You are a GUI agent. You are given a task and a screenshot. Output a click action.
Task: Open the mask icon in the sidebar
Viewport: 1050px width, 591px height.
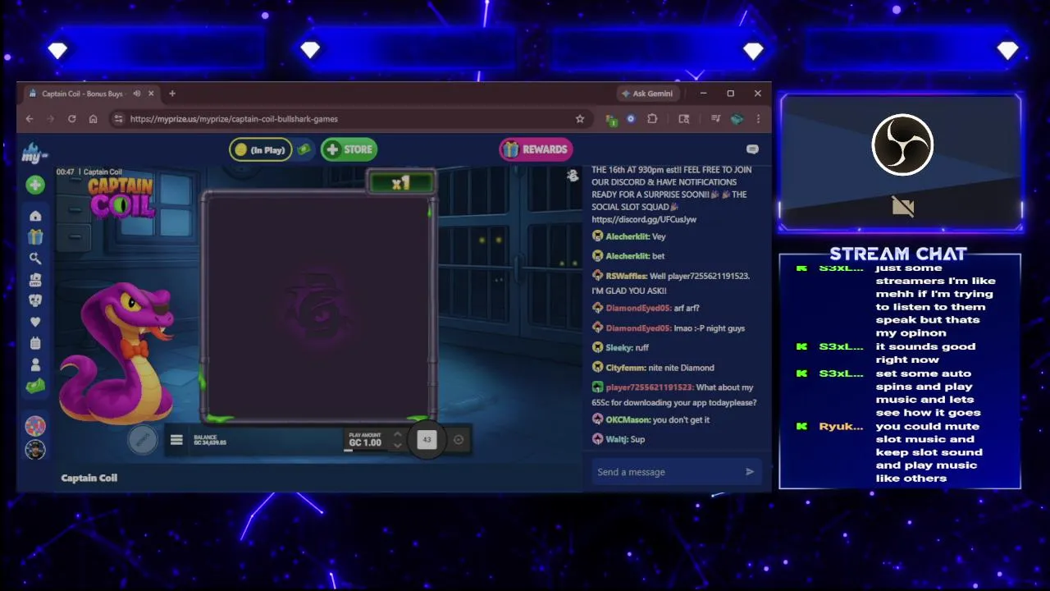35,300
